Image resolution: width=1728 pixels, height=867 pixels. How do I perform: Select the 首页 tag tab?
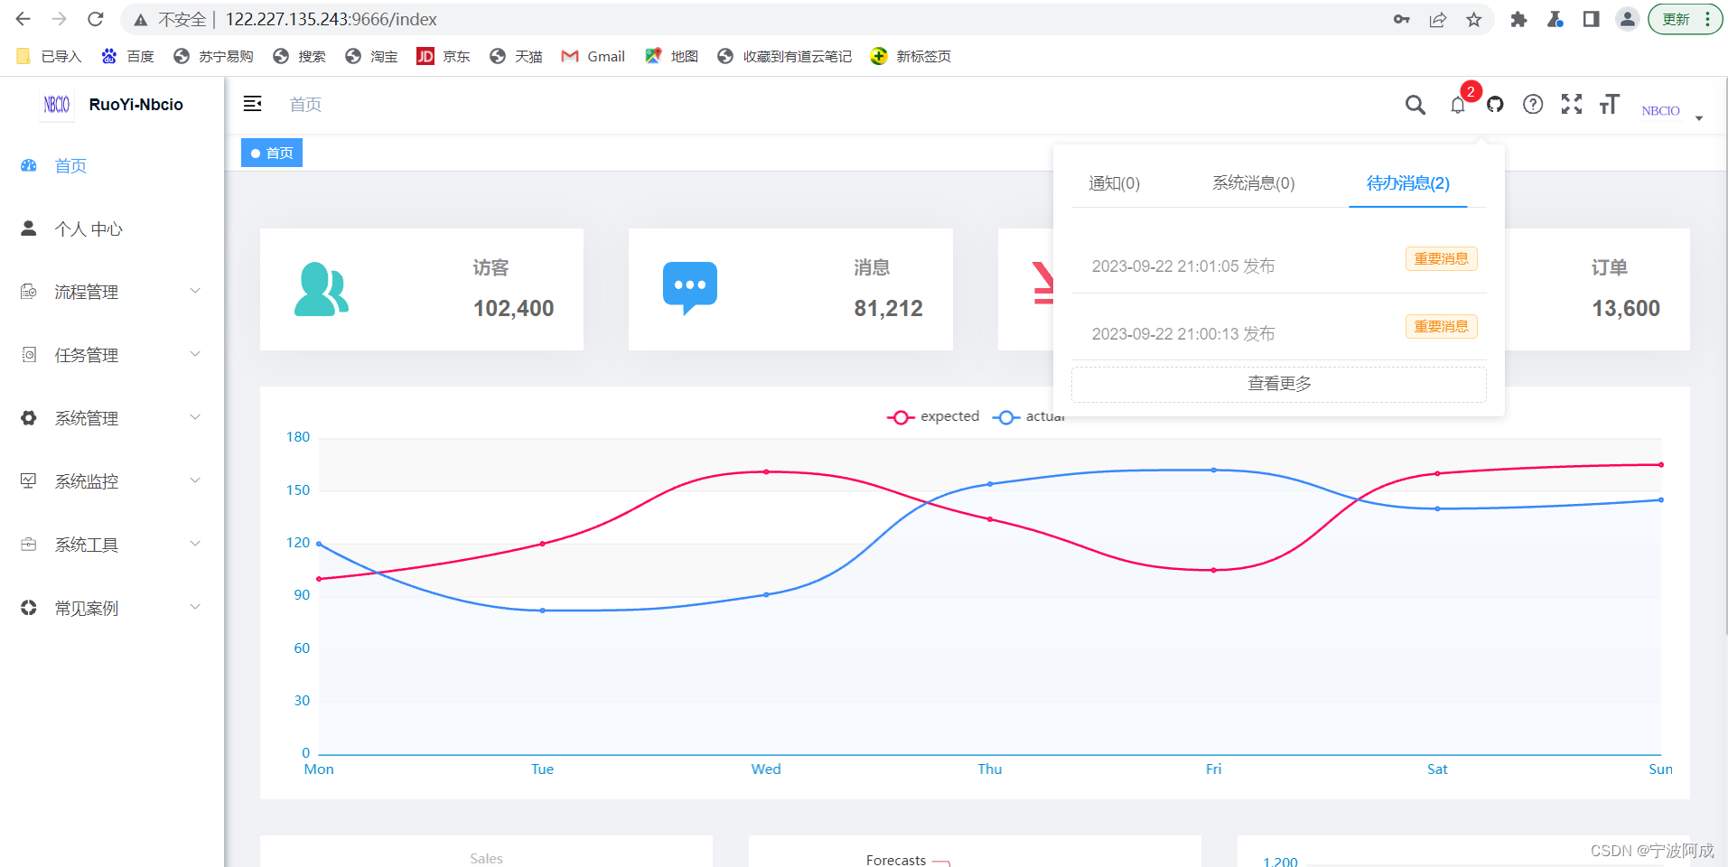click(272, 153)
